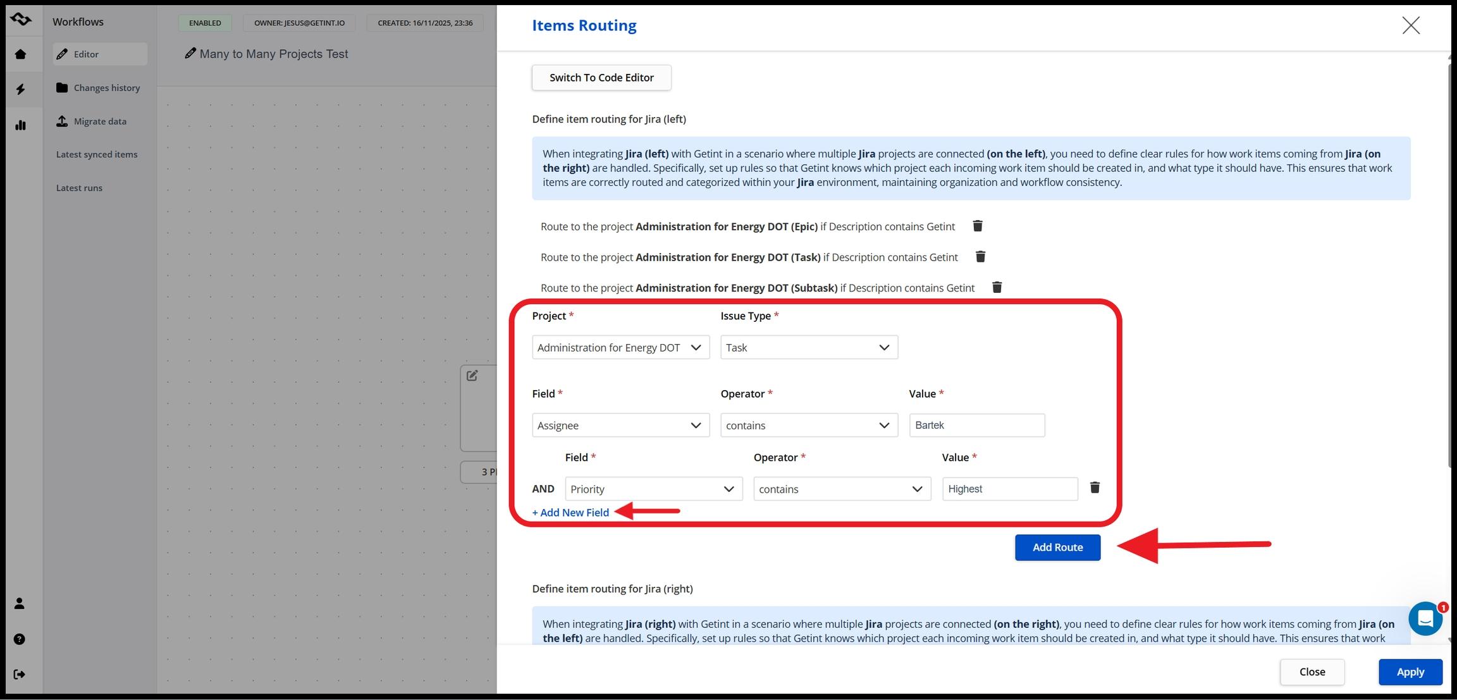Delete the Subtask routing rule trash icon
The height and width of the screenshot is (700, 1457).
[997, 288]
